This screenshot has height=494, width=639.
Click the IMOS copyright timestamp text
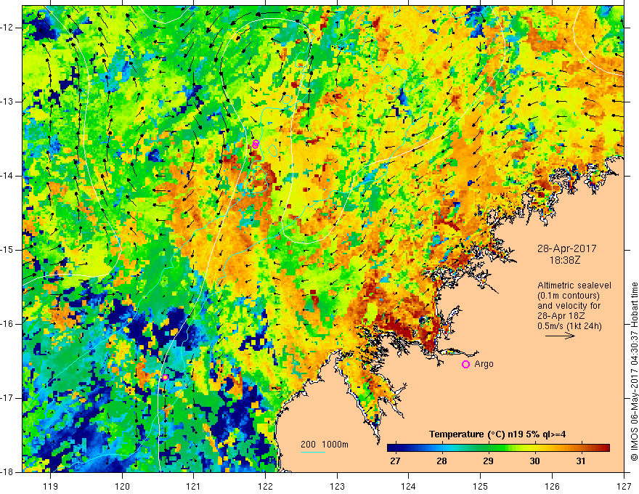point(634,371)
